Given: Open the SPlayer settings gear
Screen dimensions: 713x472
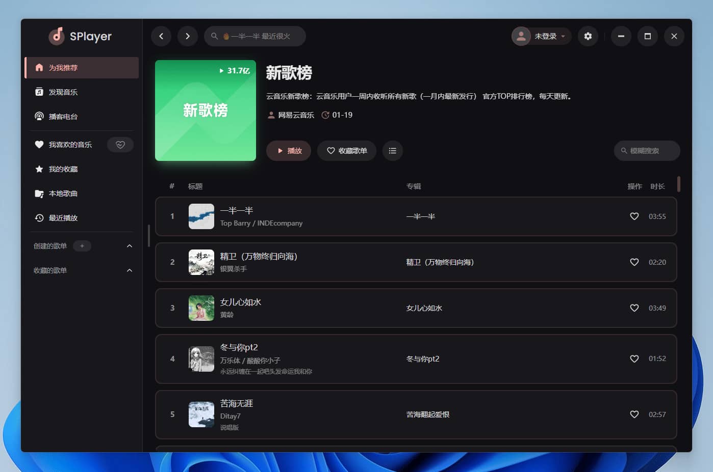Looking at the screenshot, I should pos(588,36).
